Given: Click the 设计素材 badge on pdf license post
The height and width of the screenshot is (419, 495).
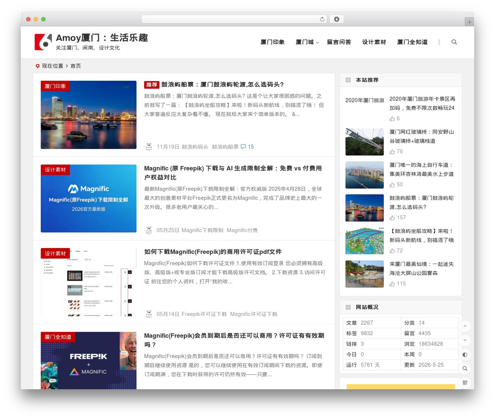Looking at the screenshot, I should [55, 254].
